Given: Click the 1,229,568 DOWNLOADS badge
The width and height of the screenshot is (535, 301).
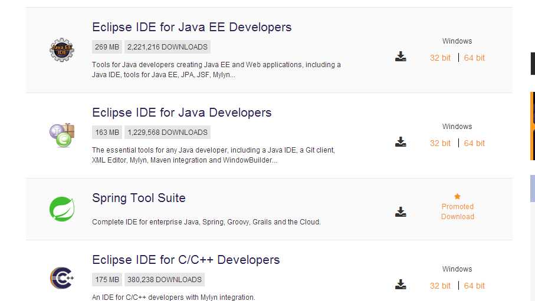Looking at the screenshot, I should (x=168, y=133).
